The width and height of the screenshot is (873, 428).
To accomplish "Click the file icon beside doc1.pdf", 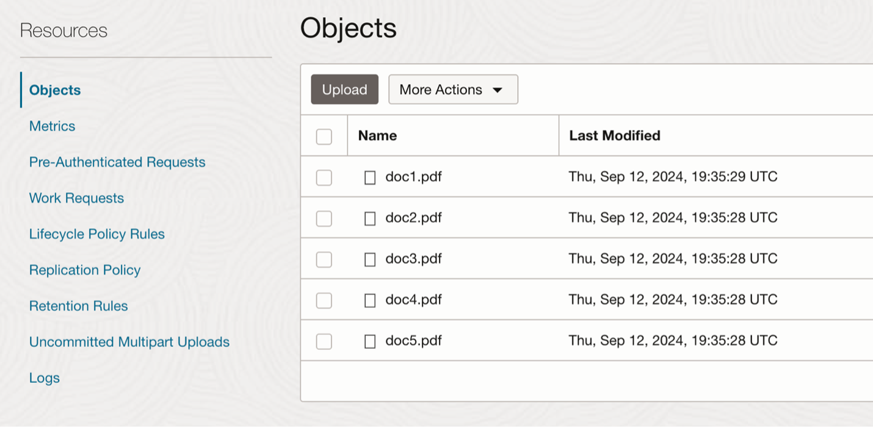I will click(x=370, y=177).
